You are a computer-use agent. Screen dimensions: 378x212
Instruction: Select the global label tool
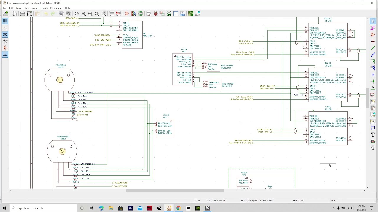click(x=373, y=95)
